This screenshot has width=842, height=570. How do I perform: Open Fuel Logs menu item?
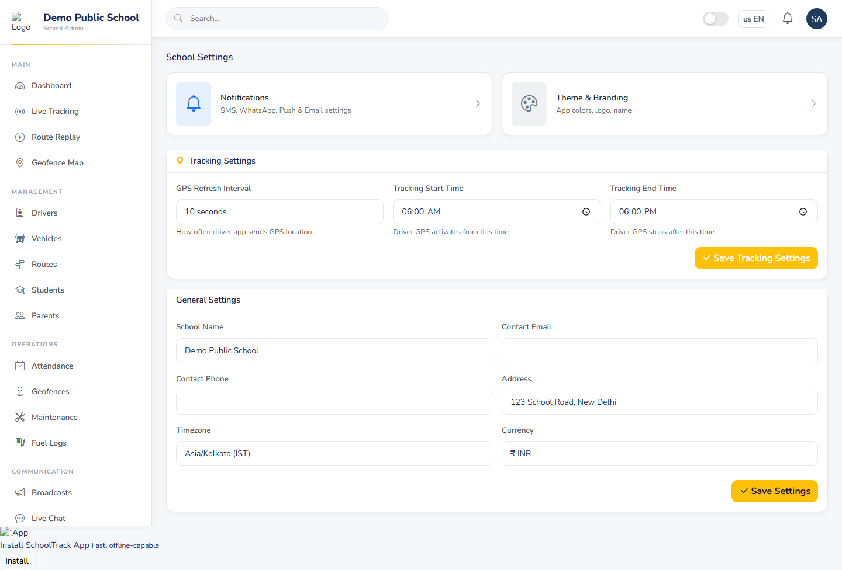pos(76,443)
